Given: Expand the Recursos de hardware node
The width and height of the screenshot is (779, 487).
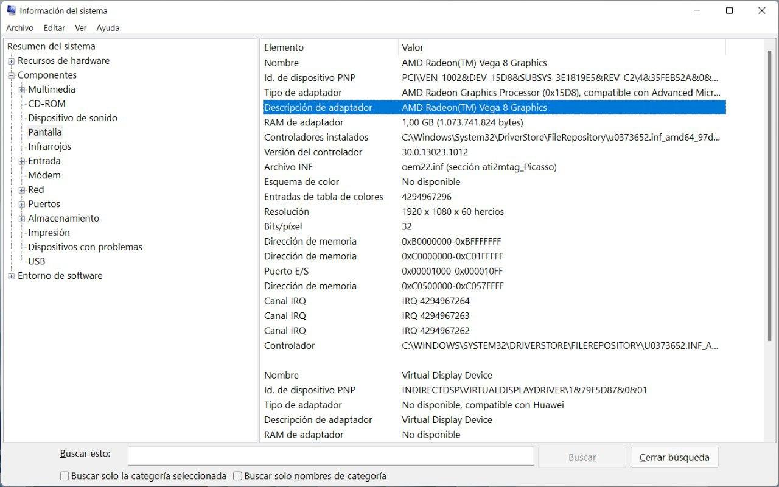Looking at the screenshot, I should click(x=11, y=61).
